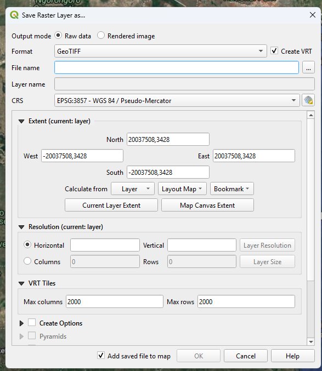Expand the Create Options section arrow
This screenshot has width=322, height=371.
point(21,323)
